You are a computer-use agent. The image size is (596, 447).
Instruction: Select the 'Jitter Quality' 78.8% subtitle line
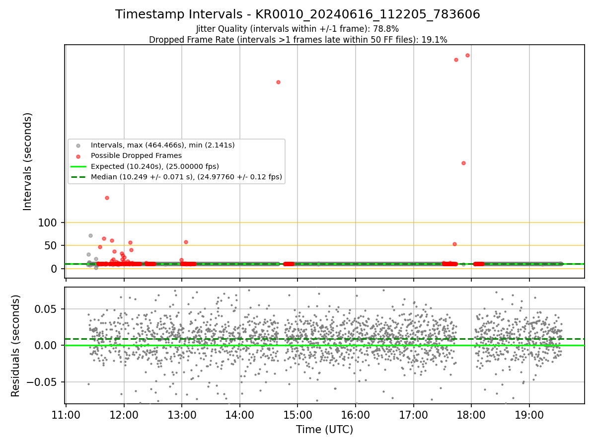tap(298, 29)
